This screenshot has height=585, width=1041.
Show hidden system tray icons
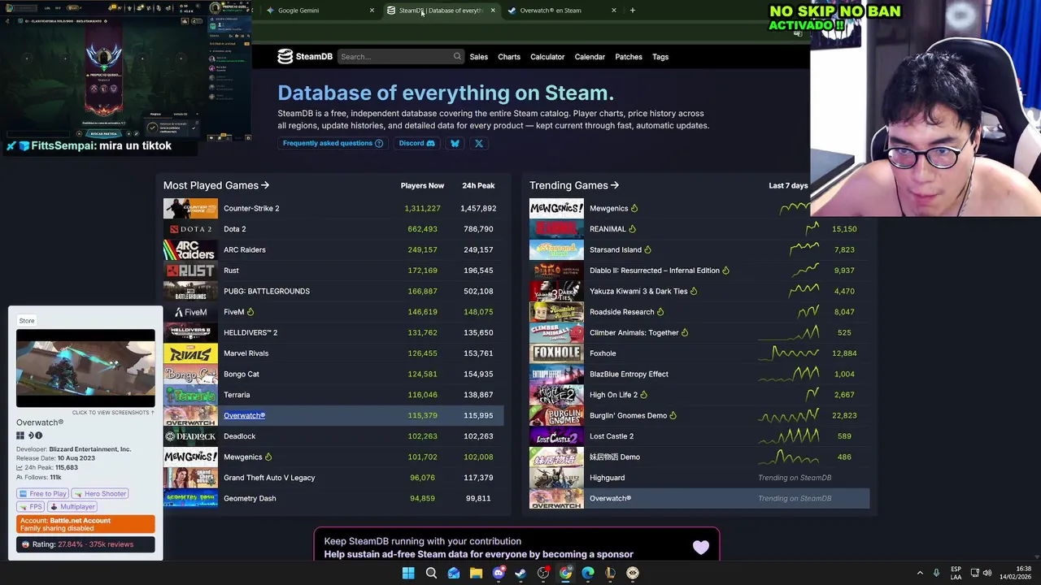[x=920, y=573]
